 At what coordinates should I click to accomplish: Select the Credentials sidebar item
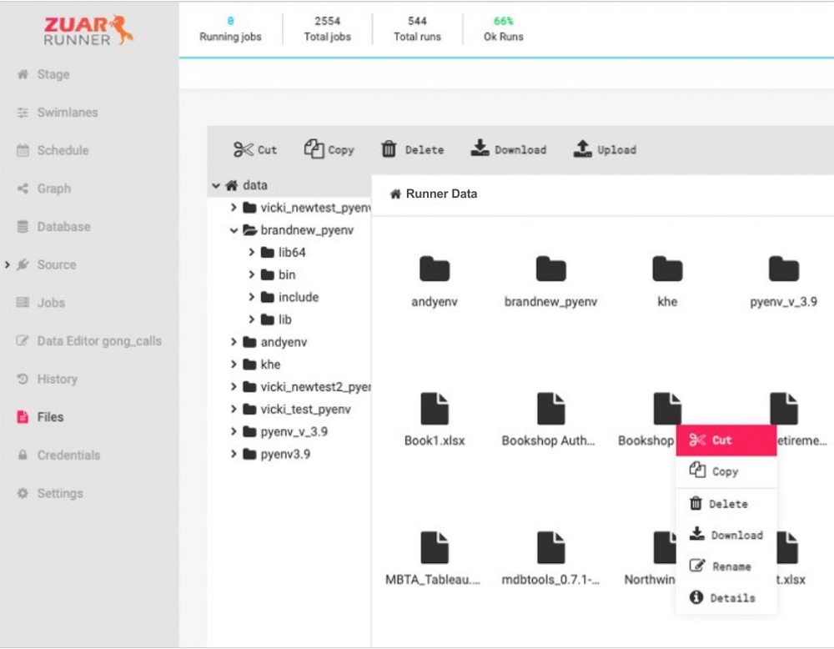tap(68, 455)
